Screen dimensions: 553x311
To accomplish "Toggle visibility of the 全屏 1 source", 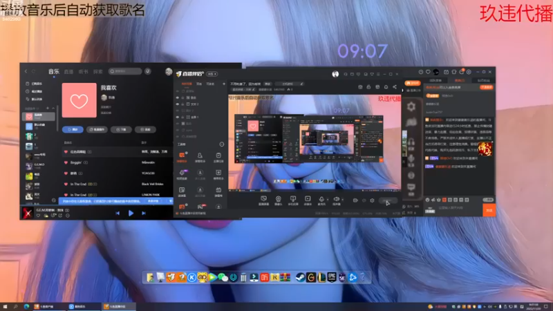I will (x=178, y=117).
